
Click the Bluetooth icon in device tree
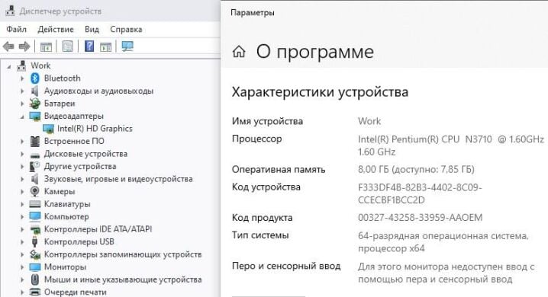coord(34,78)
